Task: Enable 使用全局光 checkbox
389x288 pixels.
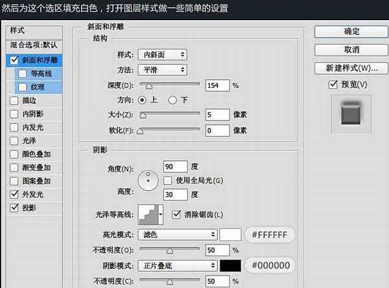Action: 168,180
